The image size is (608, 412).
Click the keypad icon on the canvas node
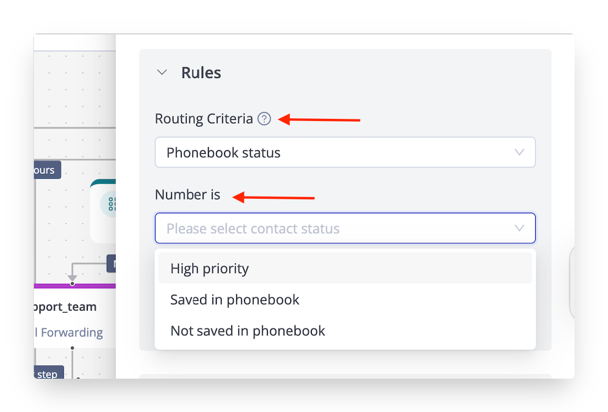111,204
